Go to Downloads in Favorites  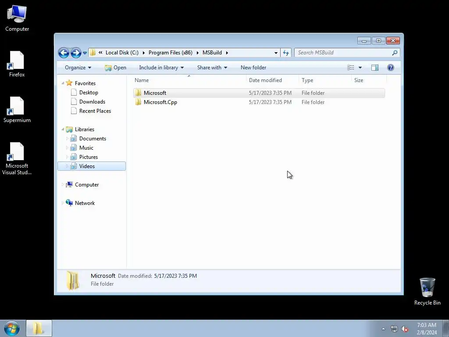pos(92,102)
